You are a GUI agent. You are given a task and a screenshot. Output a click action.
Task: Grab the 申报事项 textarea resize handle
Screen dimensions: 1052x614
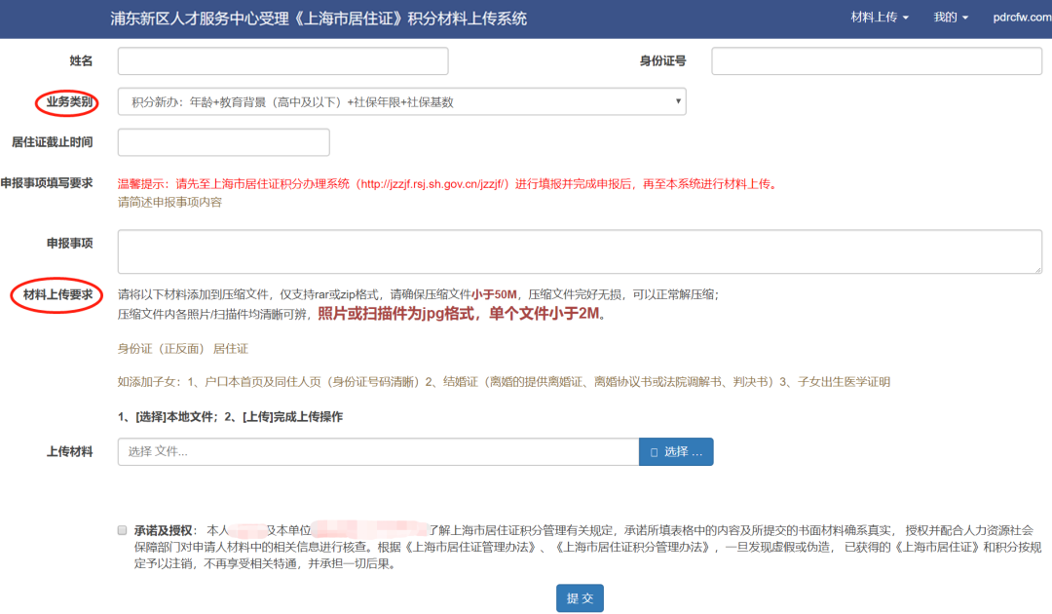tap(1036, 268)
